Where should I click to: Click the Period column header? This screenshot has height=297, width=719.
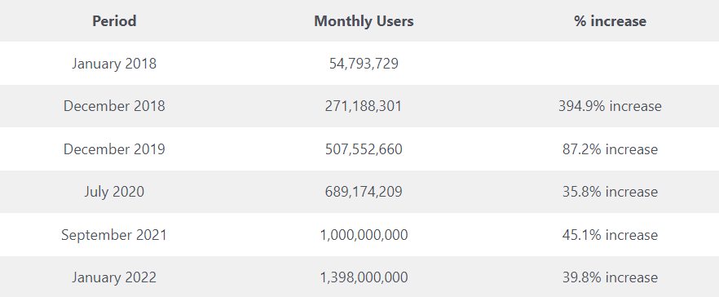114,21
